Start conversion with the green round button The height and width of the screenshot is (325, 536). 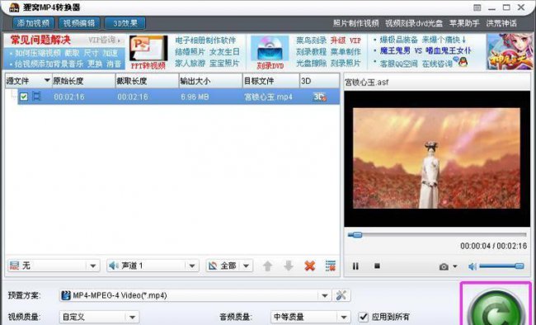coord(496,307)
